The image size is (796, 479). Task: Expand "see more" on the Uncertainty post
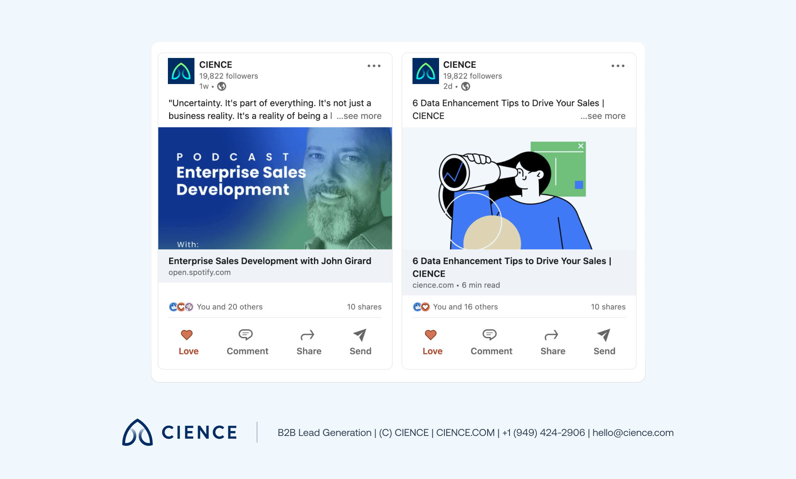(x=359, y=116)
